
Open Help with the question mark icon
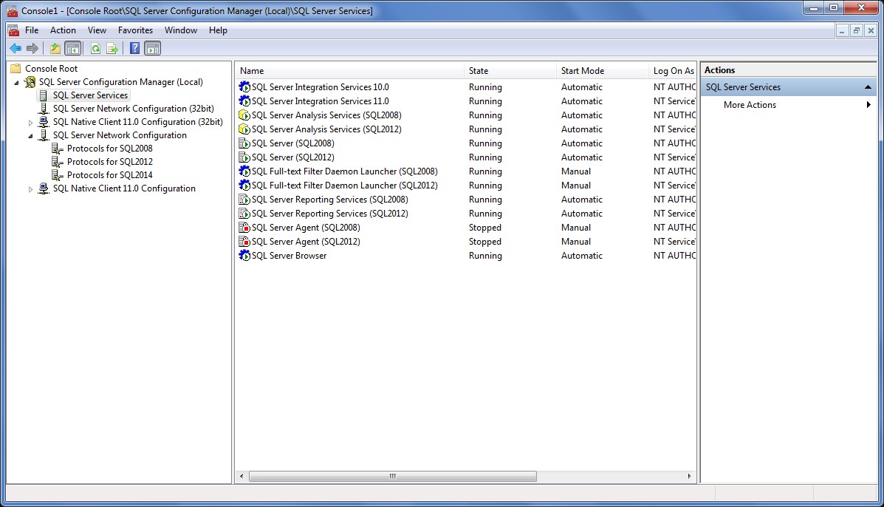coord(134,49)
